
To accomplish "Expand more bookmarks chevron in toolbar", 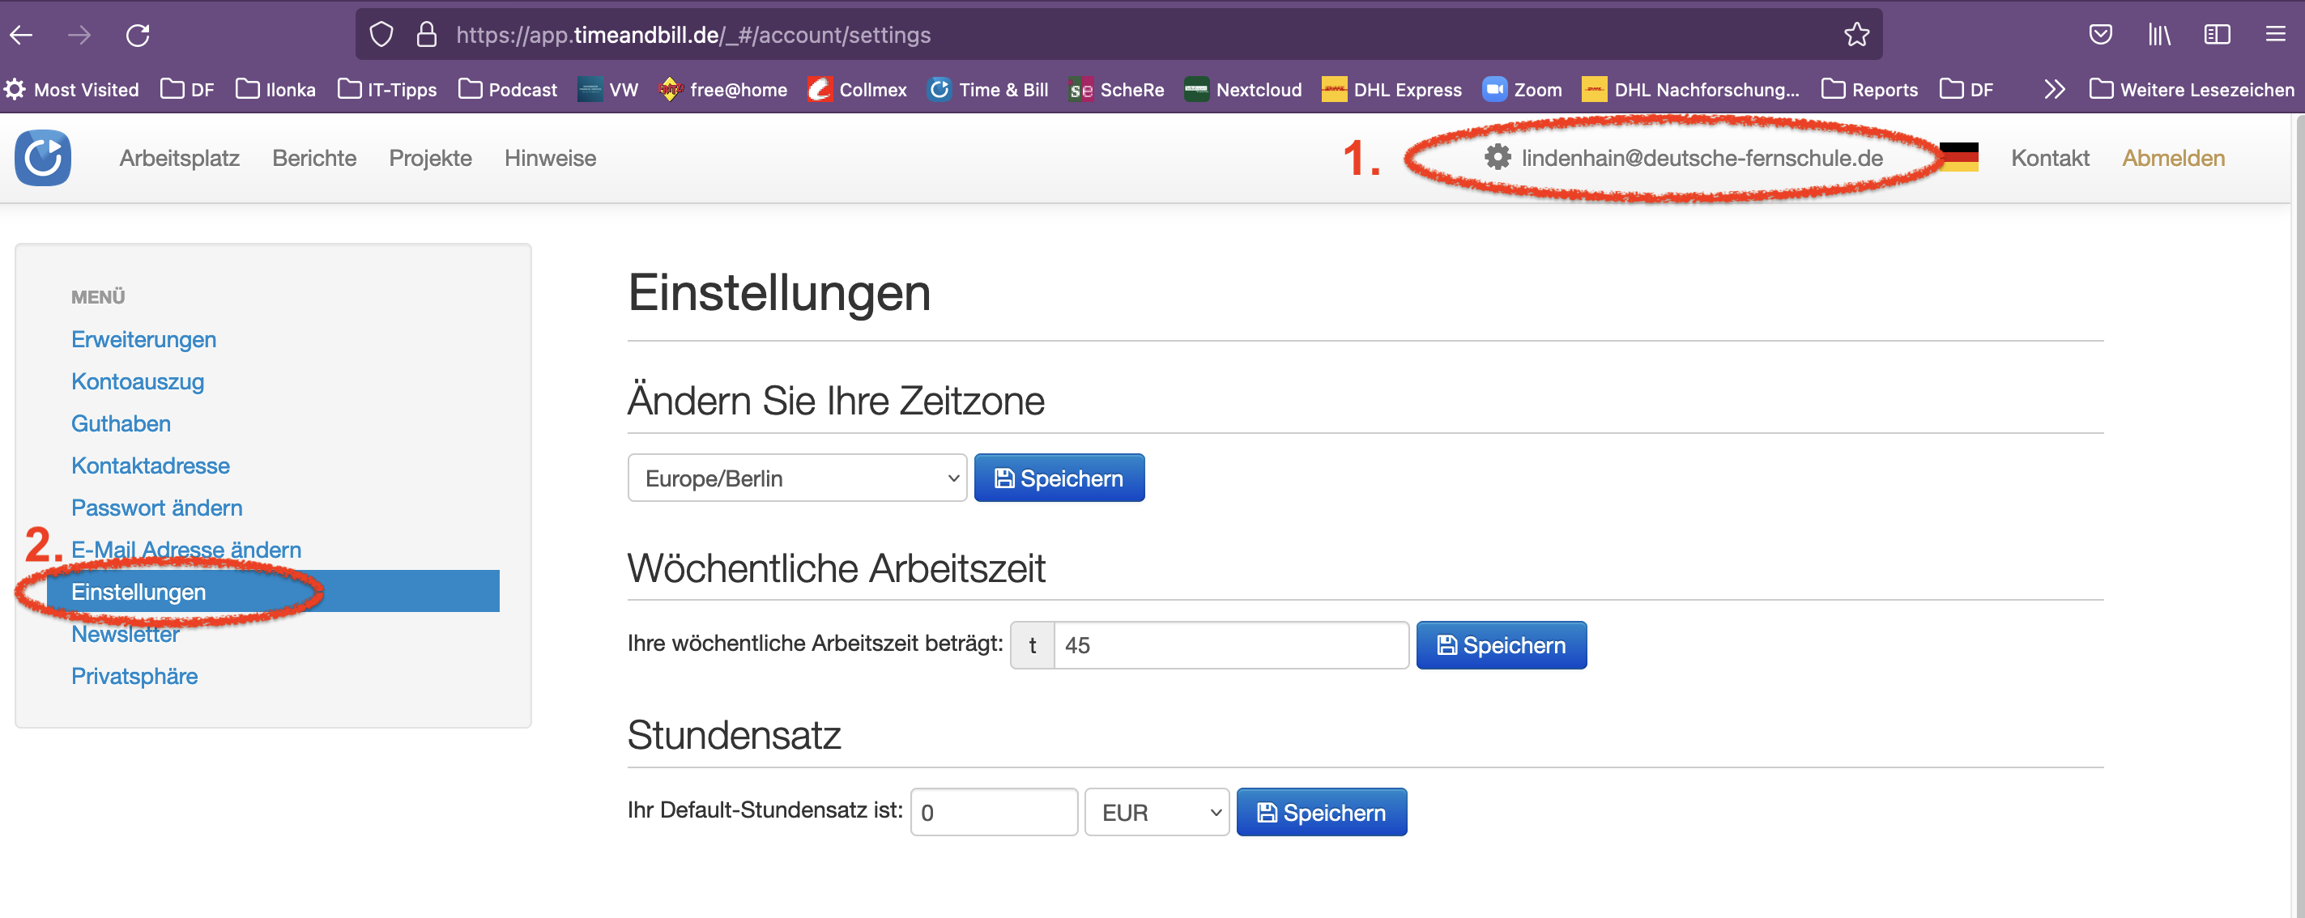I will (2055, 90).
